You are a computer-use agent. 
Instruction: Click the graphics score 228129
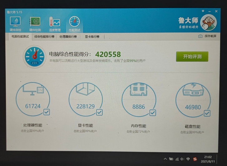tap(85, 106)
